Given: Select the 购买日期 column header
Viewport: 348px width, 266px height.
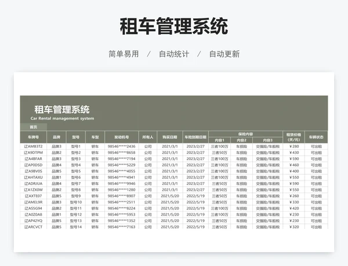Looking at the screenshot, I should 170,137.
